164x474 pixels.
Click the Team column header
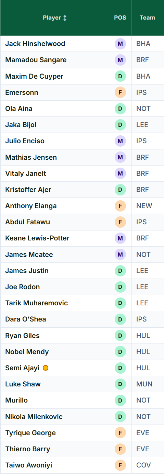click(147, 18)
